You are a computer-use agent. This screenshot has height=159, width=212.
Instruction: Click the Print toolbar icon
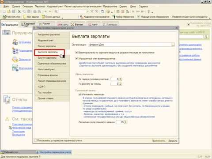[x=35, y=11]
